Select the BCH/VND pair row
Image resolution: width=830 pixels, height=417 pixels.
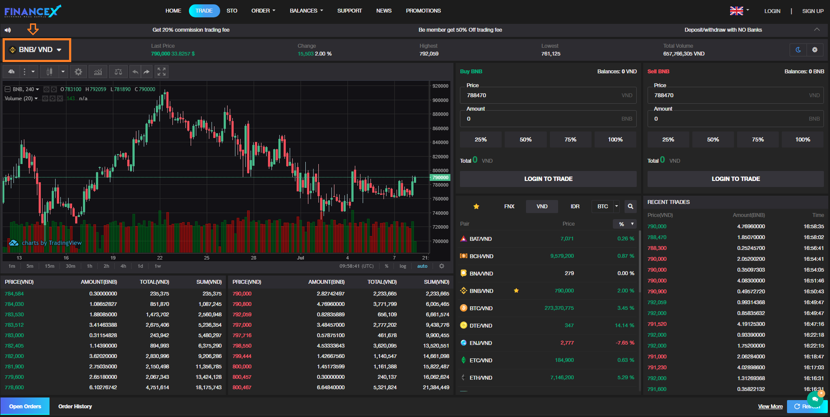(x=548, y=256)
